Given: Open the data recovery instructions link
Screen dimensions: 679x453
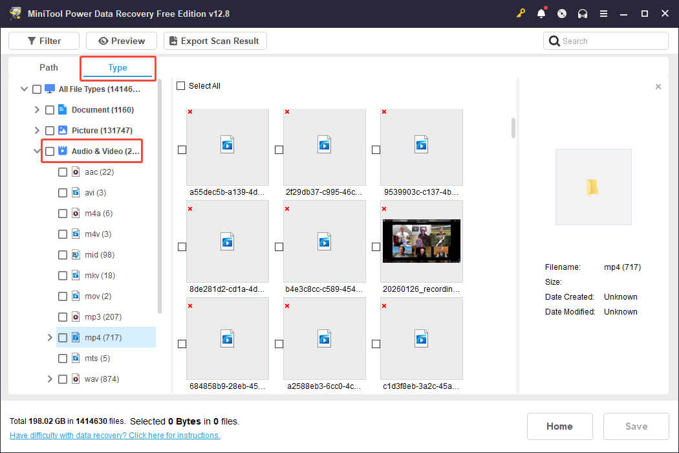Looking at the screenshot, I should click(114, 435).
